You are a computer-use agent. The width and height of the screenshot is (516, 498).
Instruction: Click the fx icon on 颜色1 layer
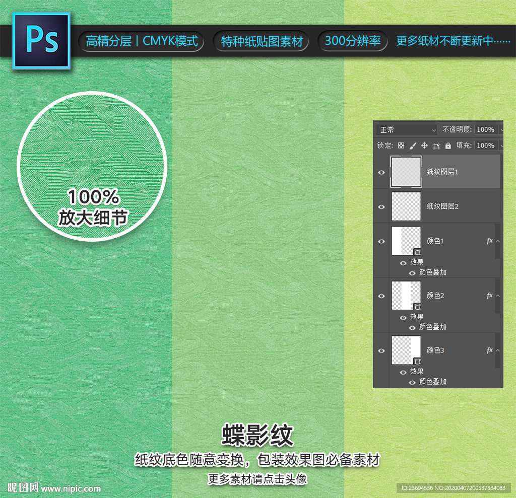coord(490,241)
